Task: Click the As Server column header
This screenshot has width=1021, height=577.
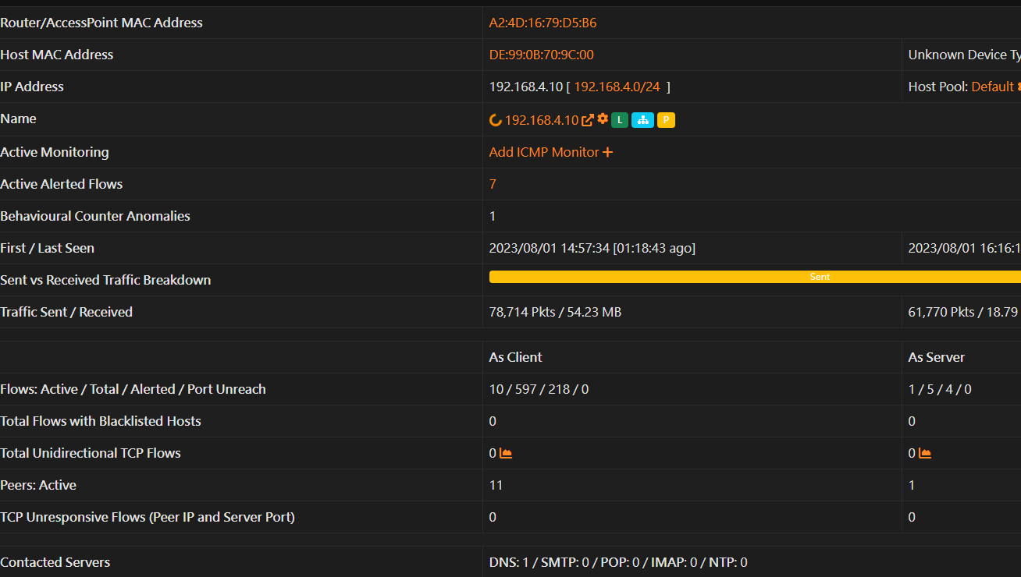Action: coord(936,357)
